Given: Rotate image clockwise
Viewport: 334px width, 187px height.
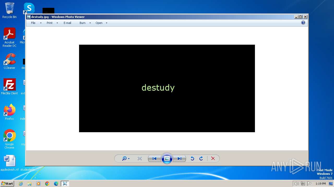Looking at the screenshot, I should click(x=201, y=158).
